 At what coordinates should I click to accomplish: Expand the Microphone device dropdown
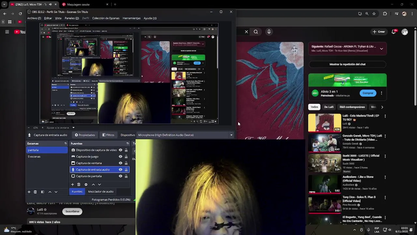[231, 135]
